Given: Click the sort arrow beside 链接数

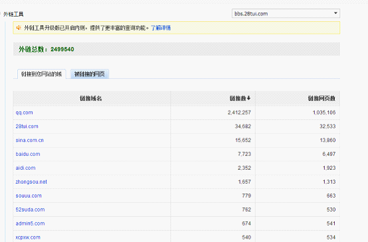Looking at the screenshot, I should pos(249,98).
